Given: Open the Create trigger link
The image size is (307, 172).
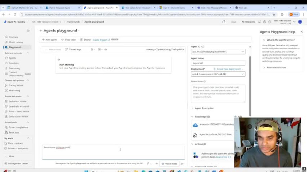Looking at the screenshot, I should coord(101,40).
